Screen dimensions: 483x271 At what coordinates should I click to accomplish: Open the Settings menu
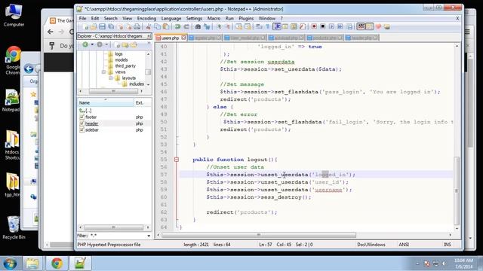tap(195, 18)
